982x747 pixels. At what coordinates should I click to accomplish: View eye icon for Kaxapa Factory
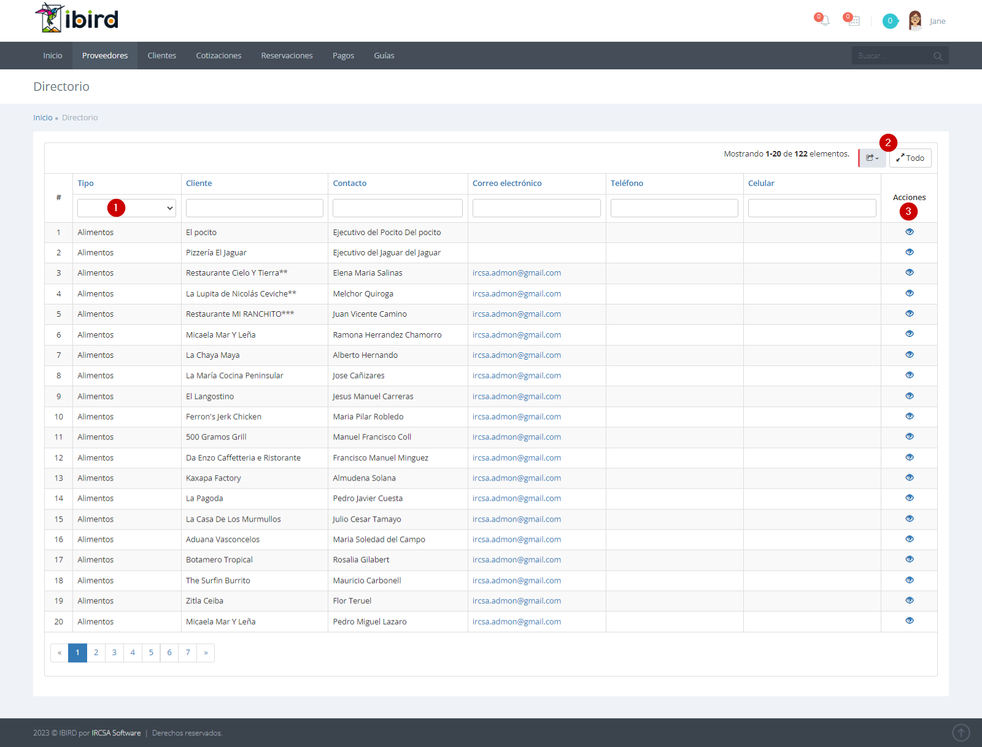pos(910,478)
